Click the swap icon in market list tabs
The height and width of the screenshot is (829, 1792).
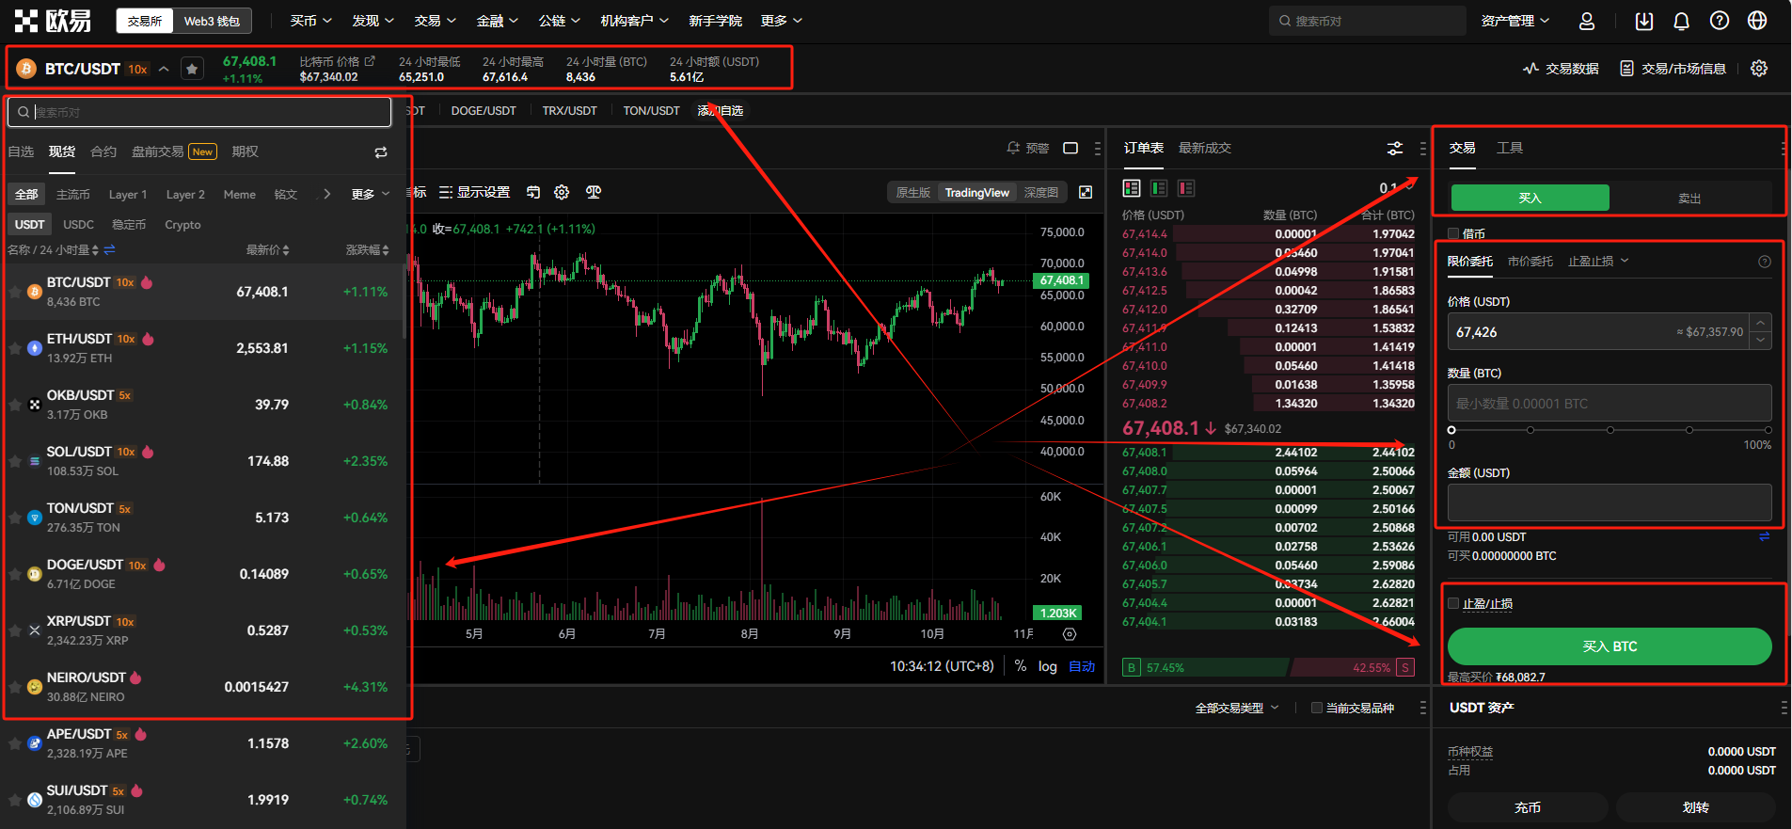pyautogui.click(x=381, y=152)
